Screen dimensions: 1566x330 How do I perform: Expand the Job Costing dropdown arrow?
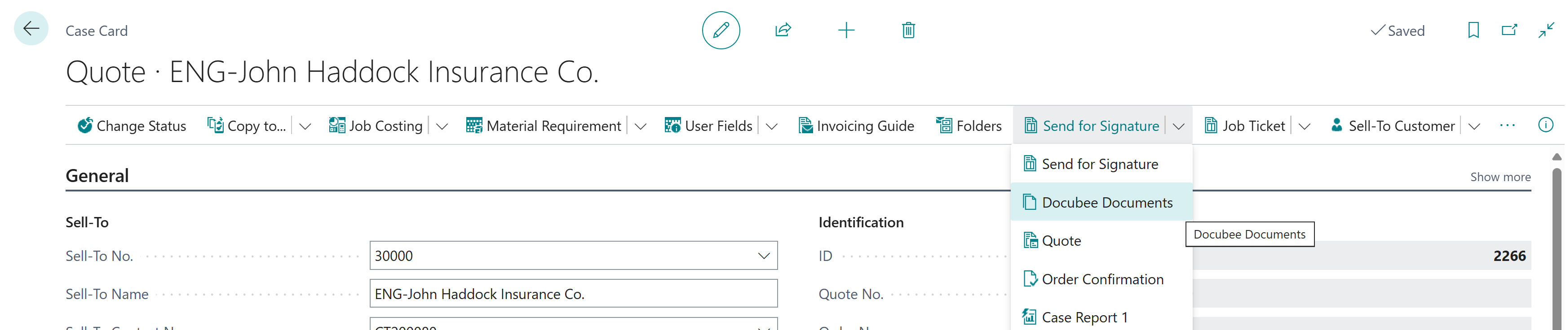[x=442, y=126]
